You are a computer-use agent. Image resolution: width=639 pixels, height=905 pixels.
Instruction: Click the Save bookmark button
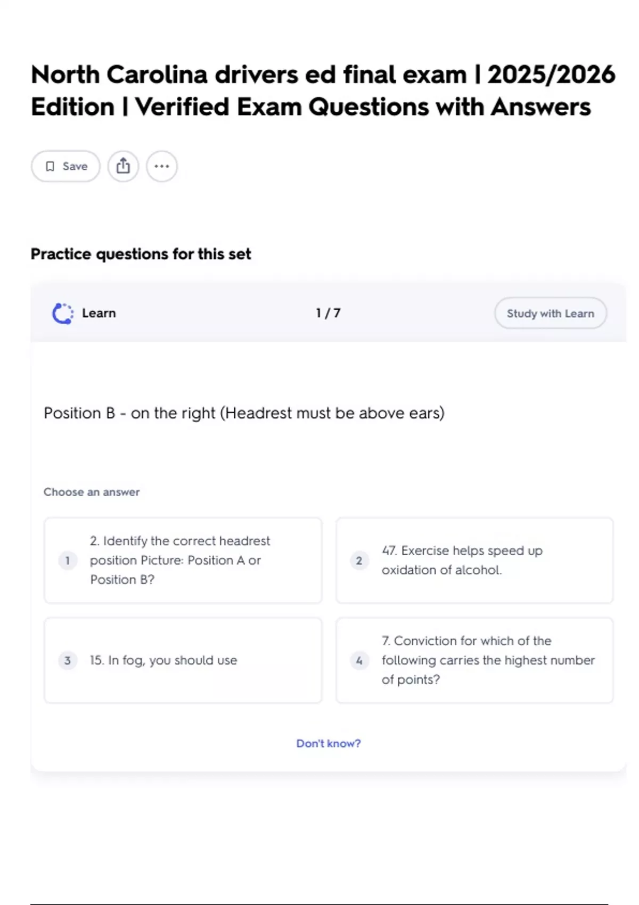pos(65,166)
